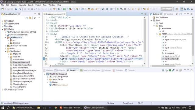Image resolution: width=195 pixels, height=110 pixels.
Task: Open the Source menu
Action: 14,5
